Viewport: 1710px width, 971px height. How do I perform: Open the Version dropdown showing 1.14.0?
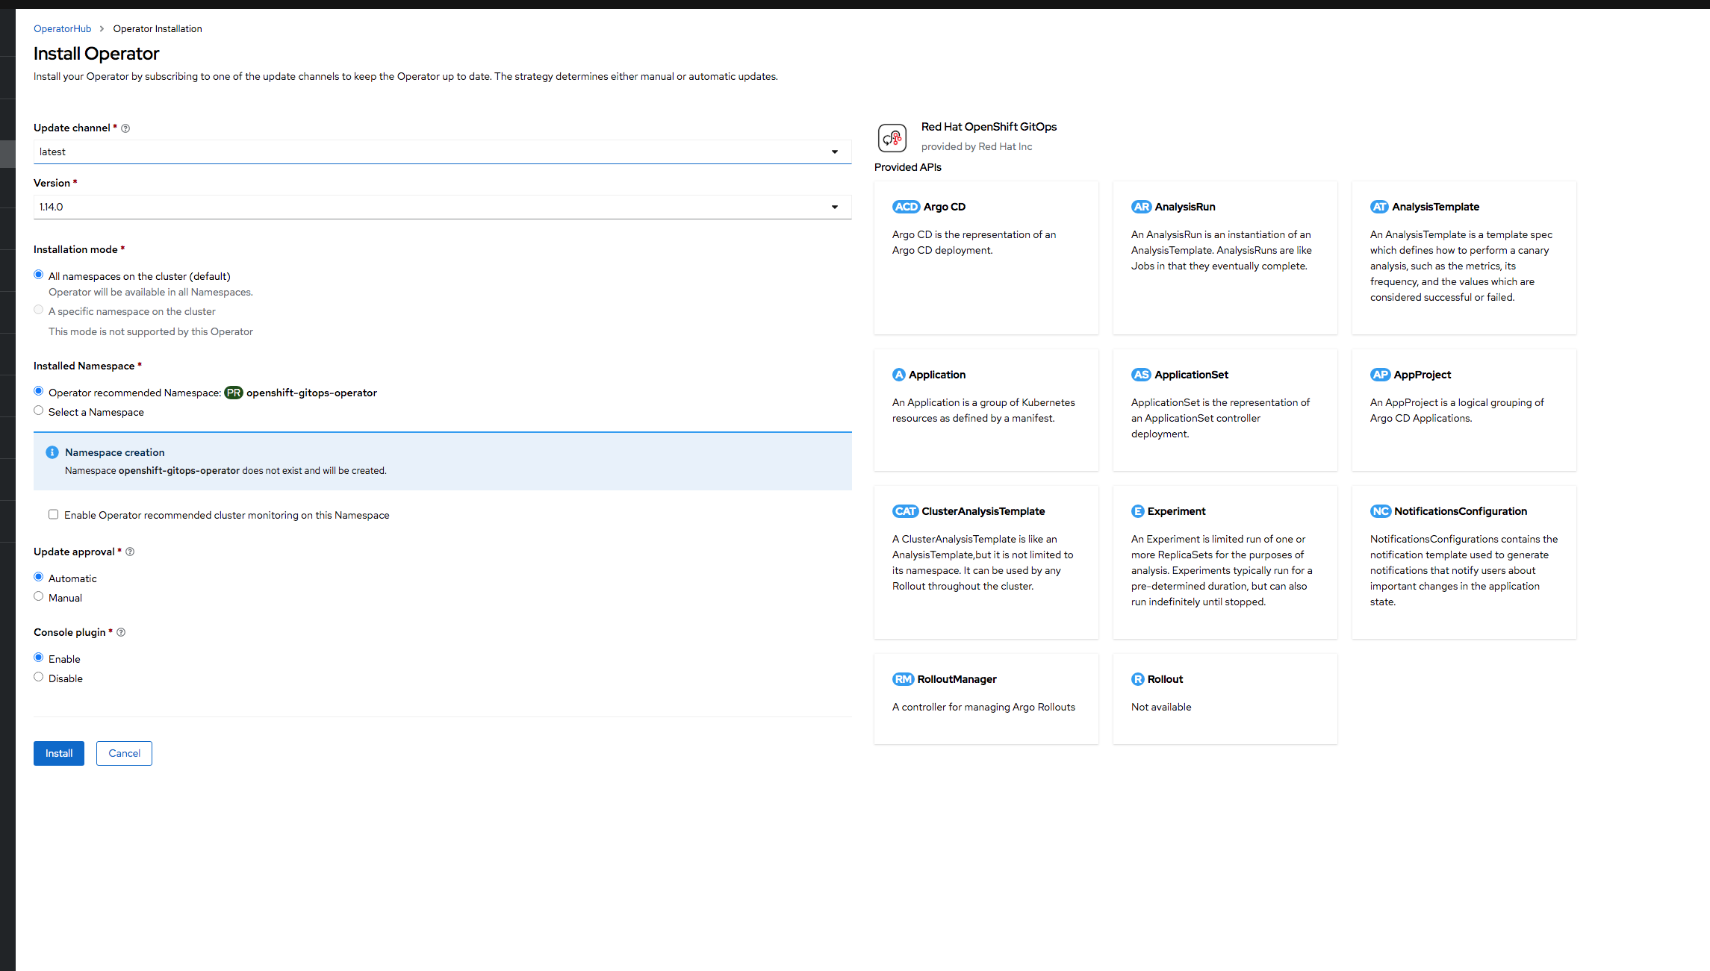442,207
